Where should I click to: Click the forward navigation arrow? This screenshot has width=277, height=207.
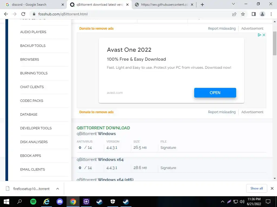(15, 14)
